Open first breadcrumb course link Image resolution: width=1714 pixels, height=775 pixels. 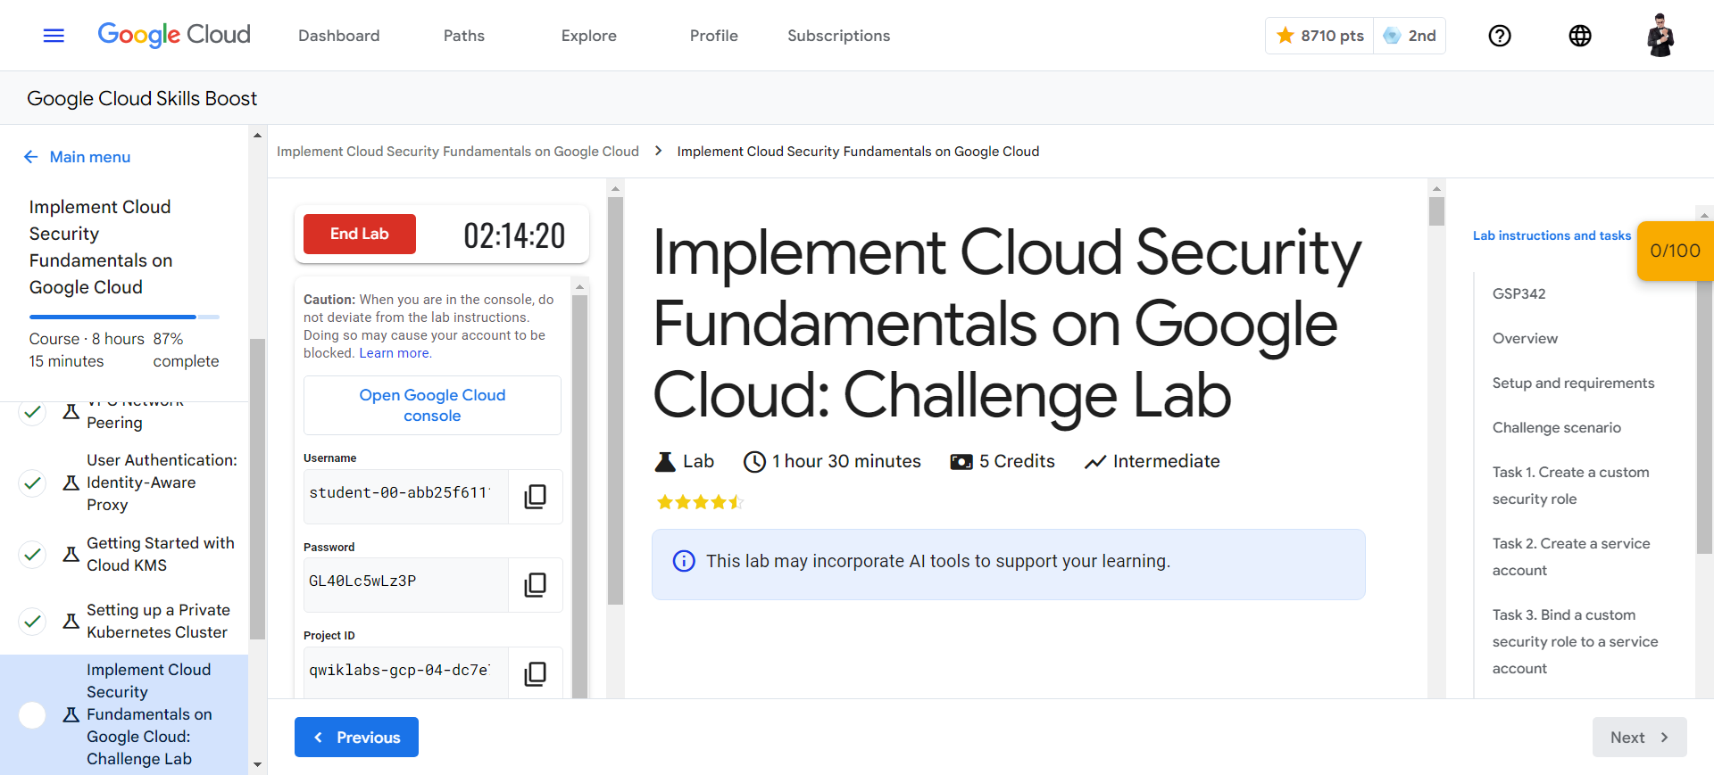click(458, 152)
